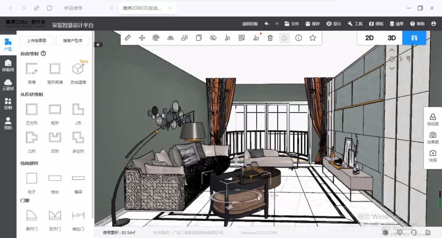This screenshot has height=238, width=442.
Task: Collapse the left panel with arrow handle
Action: (98, 44)
